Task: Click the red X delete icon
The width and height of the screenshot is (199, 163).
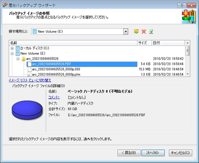Action: [x=144, y=31]
